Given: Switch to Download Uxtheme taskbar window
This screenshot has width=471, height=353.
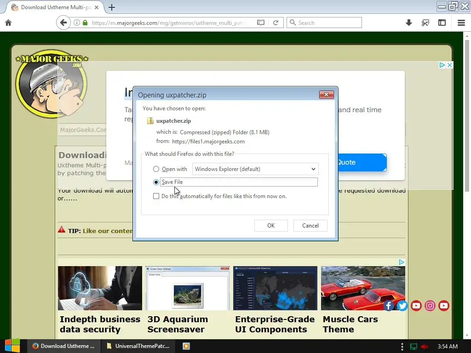Looking at the screenshot, I should click(63, 346).
